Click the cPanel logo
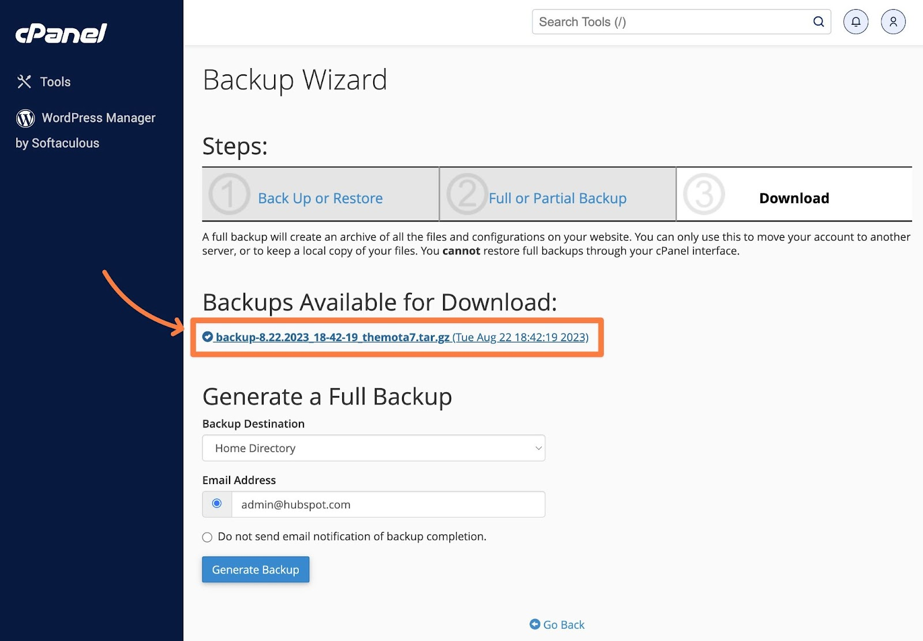Image resolution: width=923 pixels, height=641 pixels. [x=61, y=33]
